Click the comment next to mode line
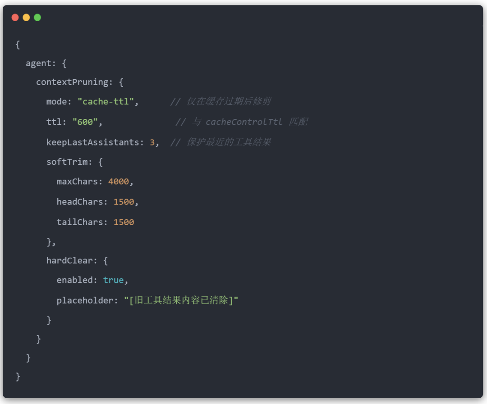The width and height of the screenshot is (487, 404). [221, 101]
